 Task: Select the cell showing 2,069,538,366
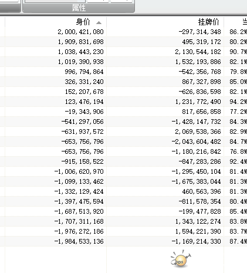pyautogui.click(x=165, y=132)
